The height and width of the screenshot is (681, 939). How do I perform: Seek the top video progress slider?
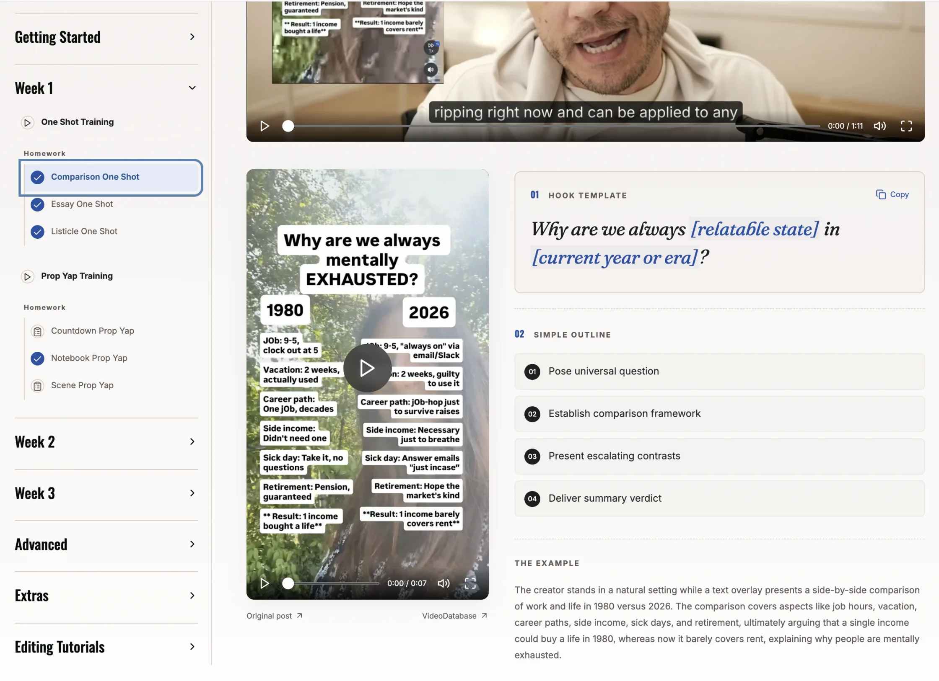coord(551,126)
